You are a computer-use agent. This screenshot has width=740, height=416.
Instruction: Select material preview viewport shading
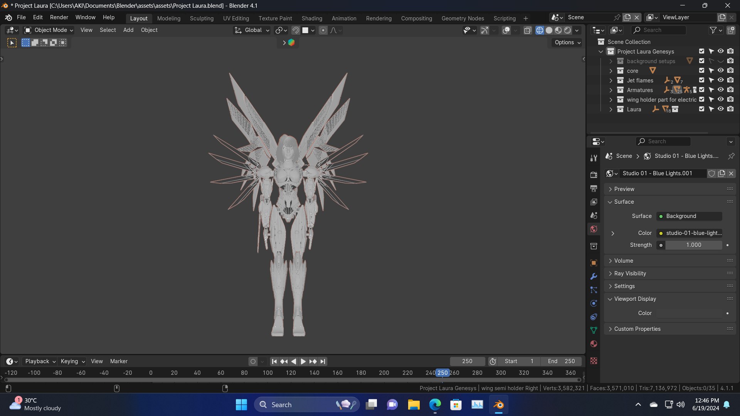coord(558,30)
